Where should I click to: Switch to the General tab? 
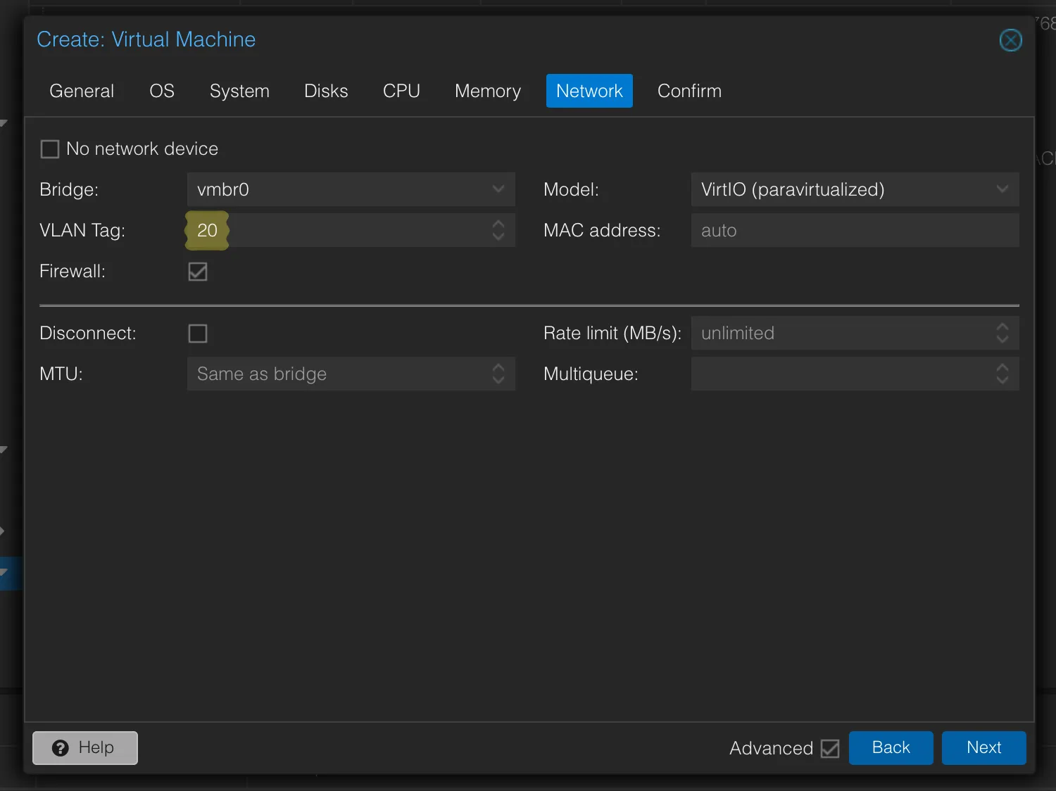pos(82,91)
